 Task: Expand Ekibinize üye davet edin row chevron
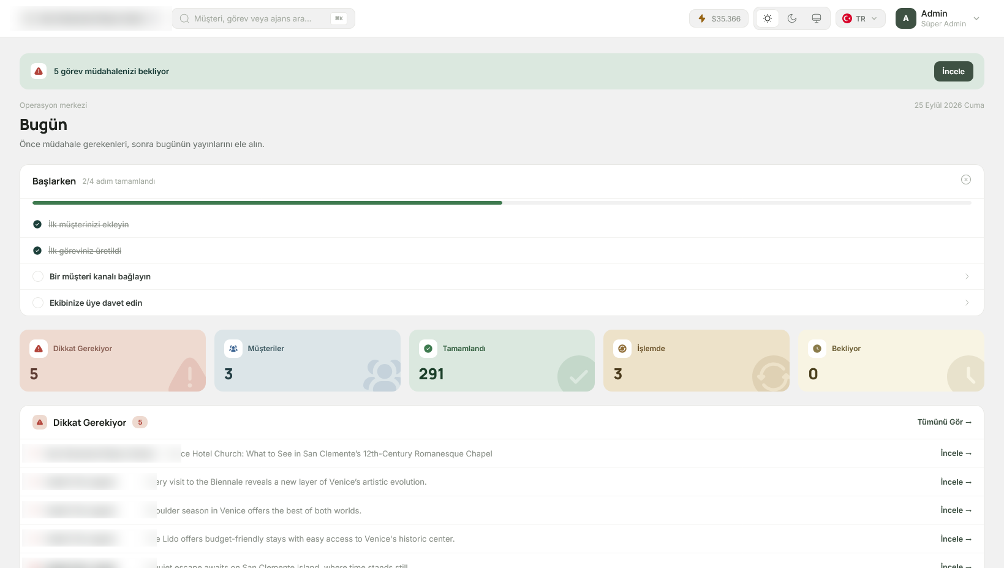tap(967, 303)
